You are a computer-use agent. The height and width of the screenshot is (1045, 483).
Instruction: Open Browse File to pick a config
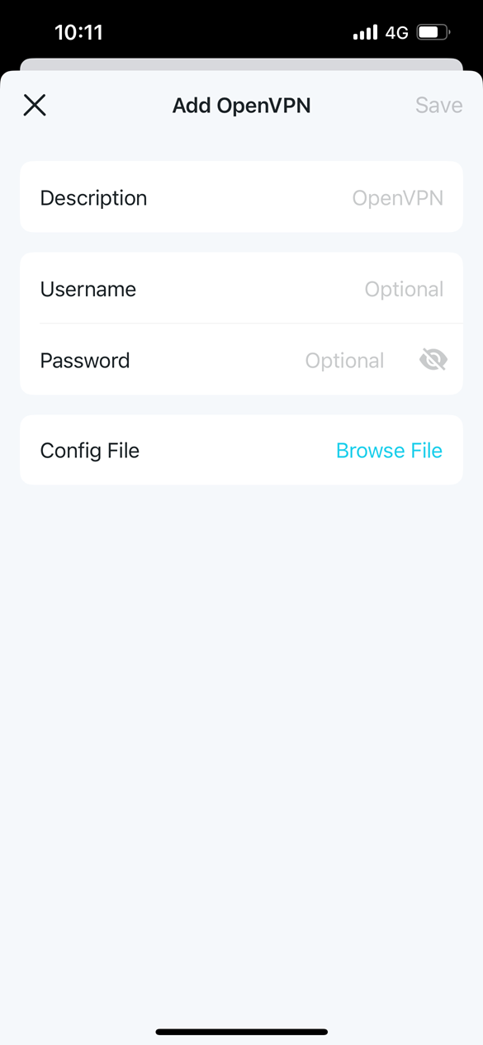tap(389, 450)
